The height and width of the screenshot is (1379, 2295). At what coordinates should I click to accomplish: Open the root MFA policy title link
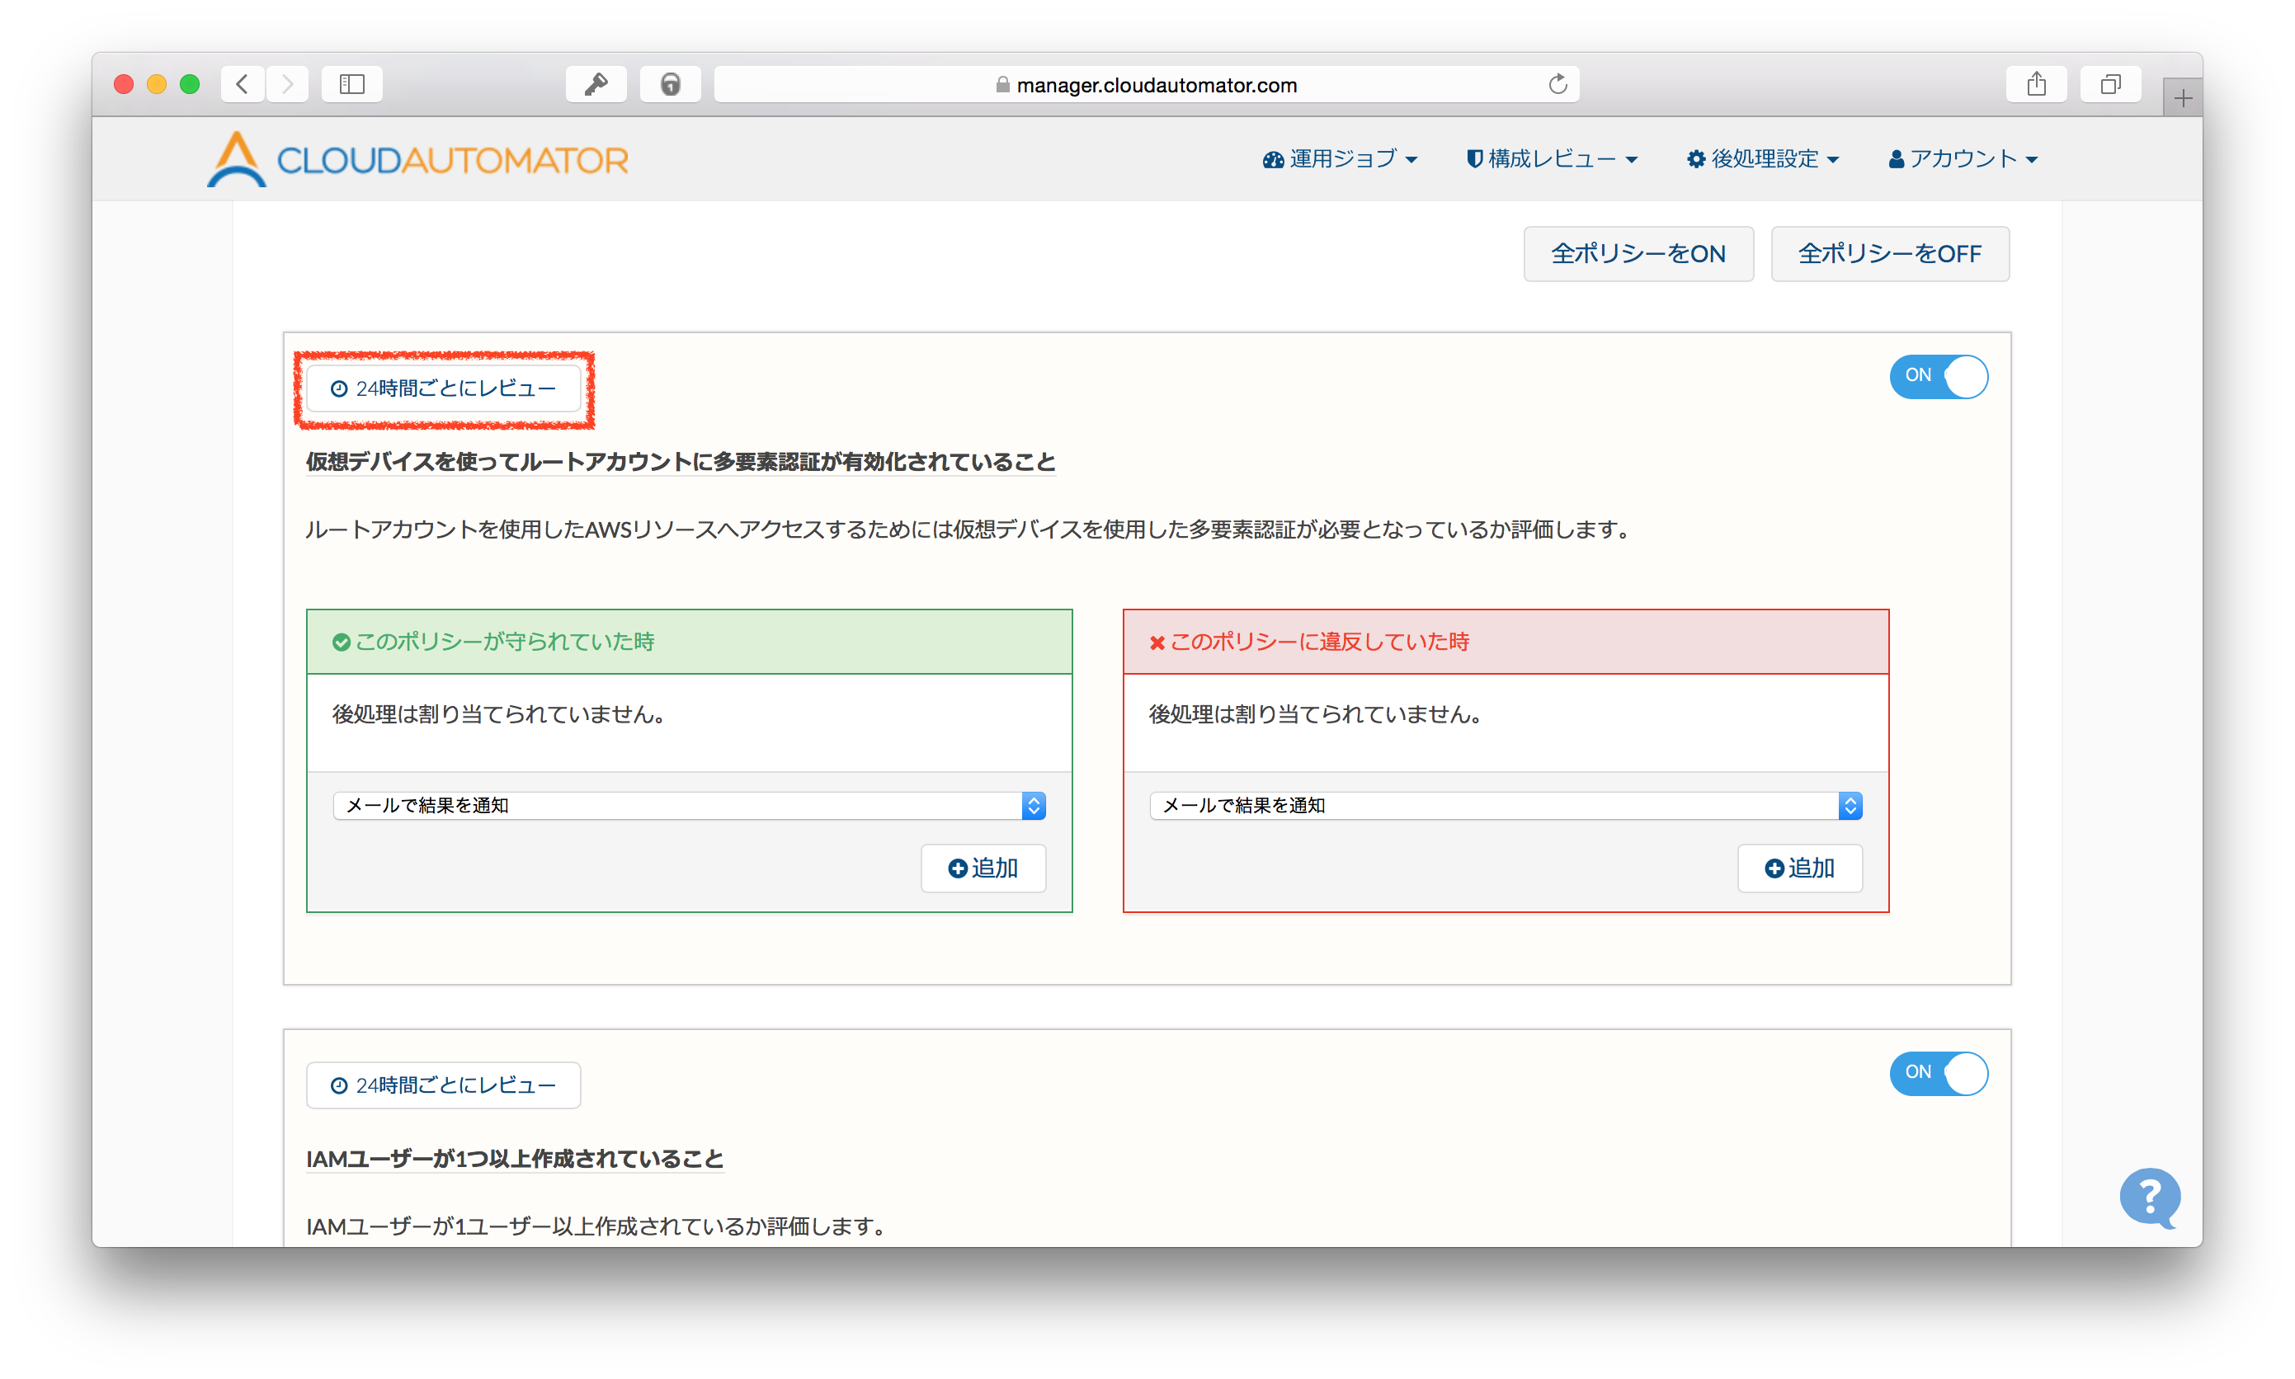(681, 462)
